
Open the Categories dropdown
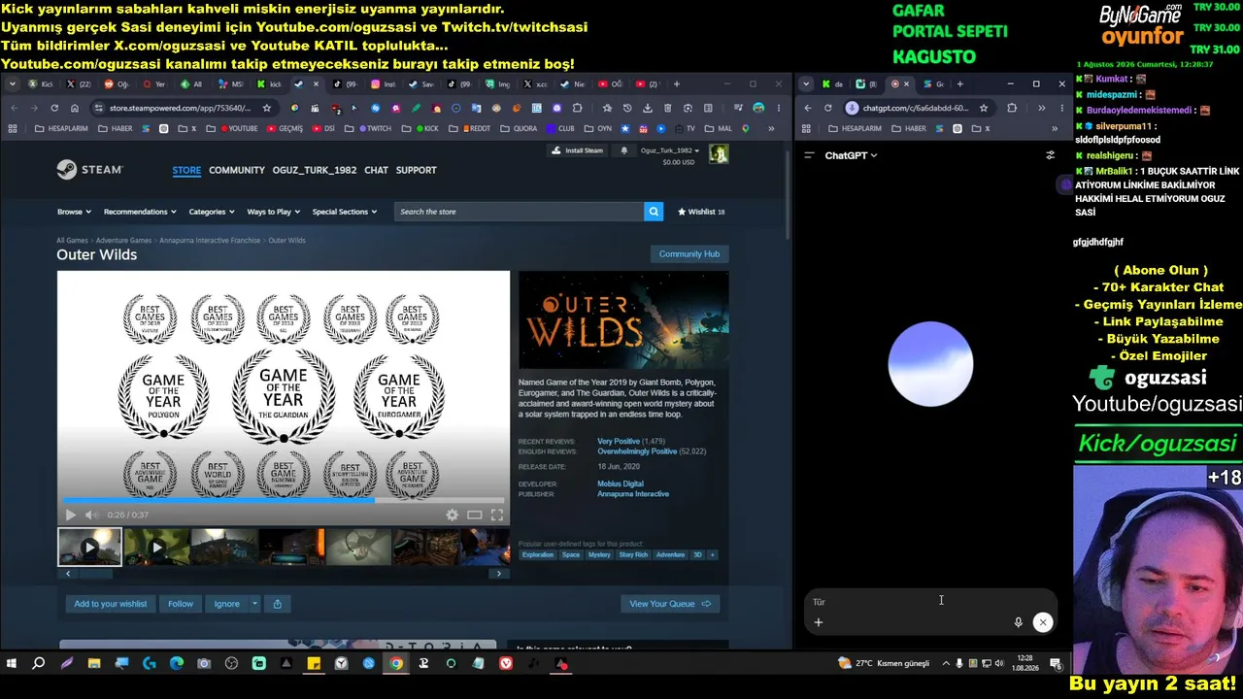(212, 212)
